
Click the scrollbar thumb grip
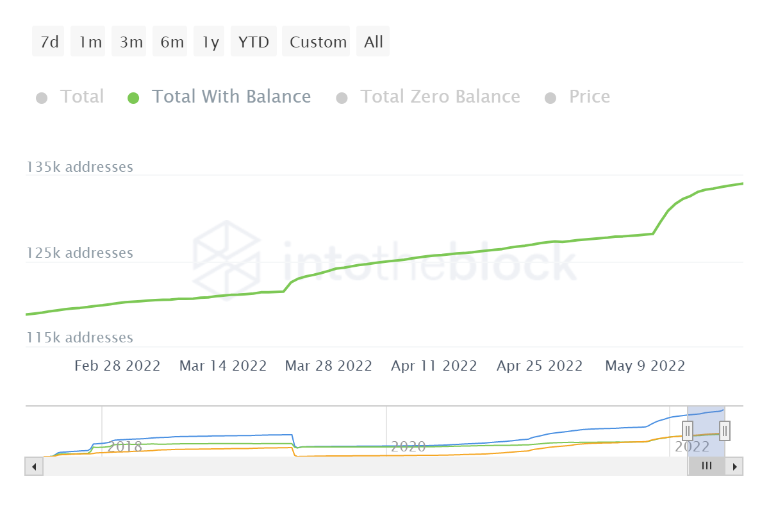pos(707,466)
